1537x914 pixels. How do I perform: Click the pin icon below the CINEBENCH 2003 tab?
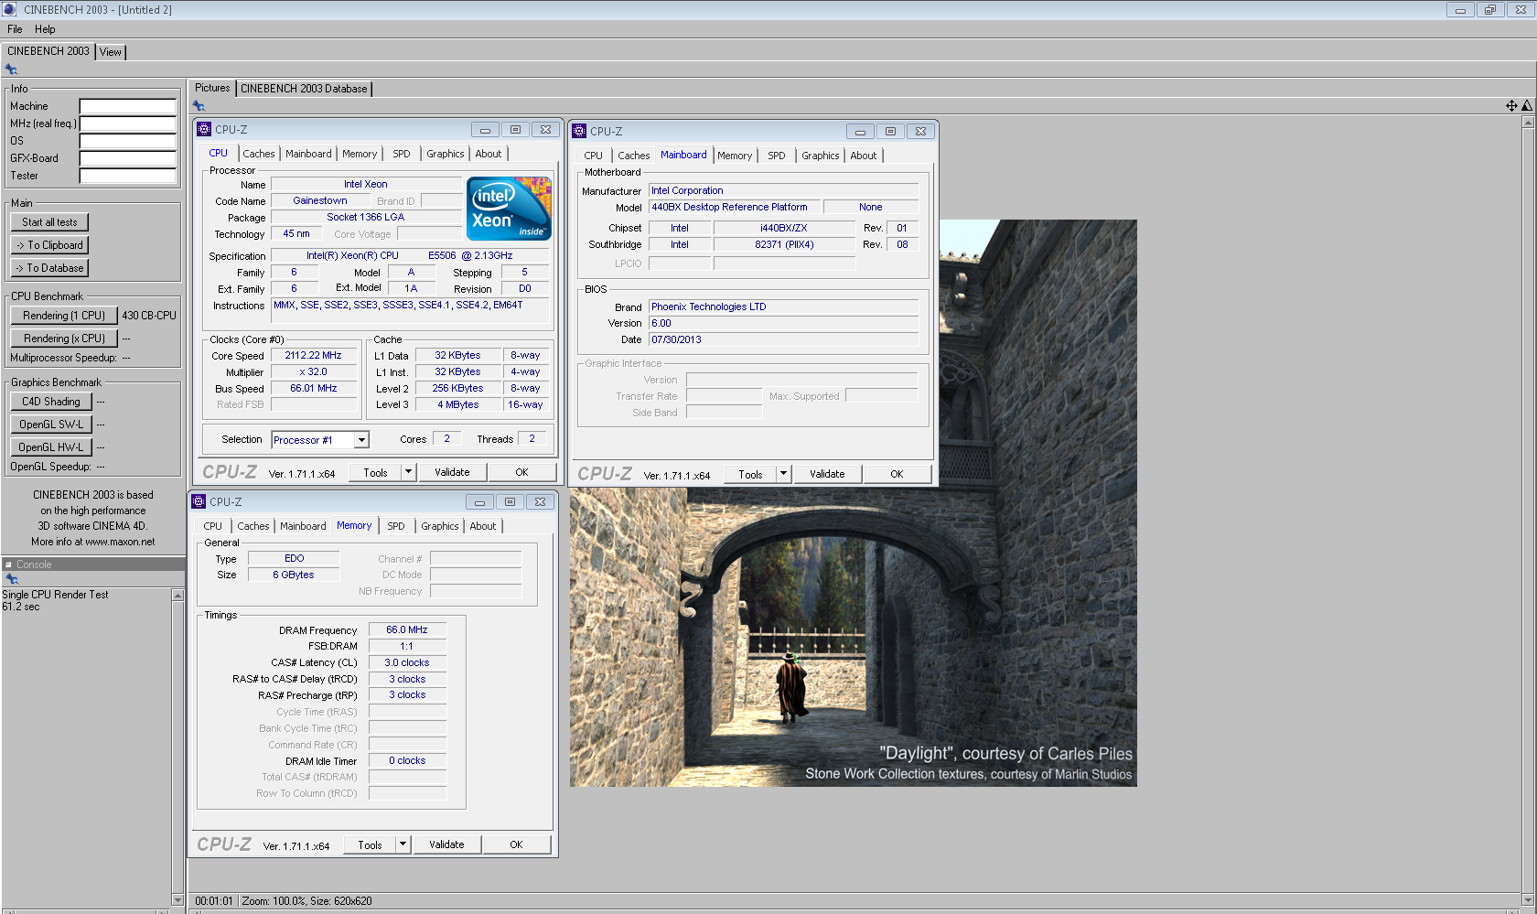(x=11, y=70)
